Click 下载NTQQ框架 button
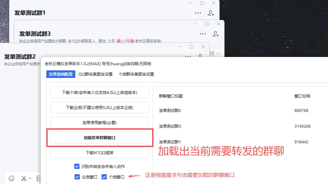This screenshot has width=328, height=184. pos(100,153)
